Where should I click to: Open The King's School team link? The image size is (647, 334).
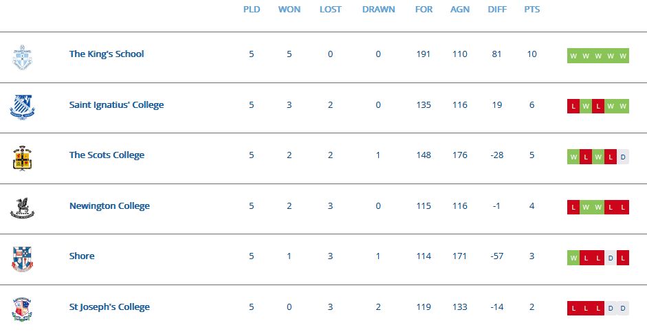pyautogui.click(x=107, y=54)
